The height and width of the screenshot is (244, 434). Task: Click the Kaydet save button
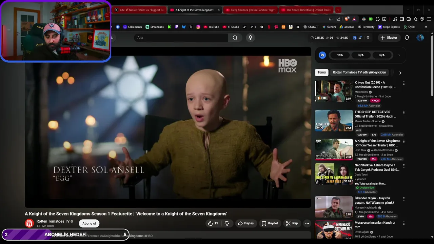coord(270,223)
